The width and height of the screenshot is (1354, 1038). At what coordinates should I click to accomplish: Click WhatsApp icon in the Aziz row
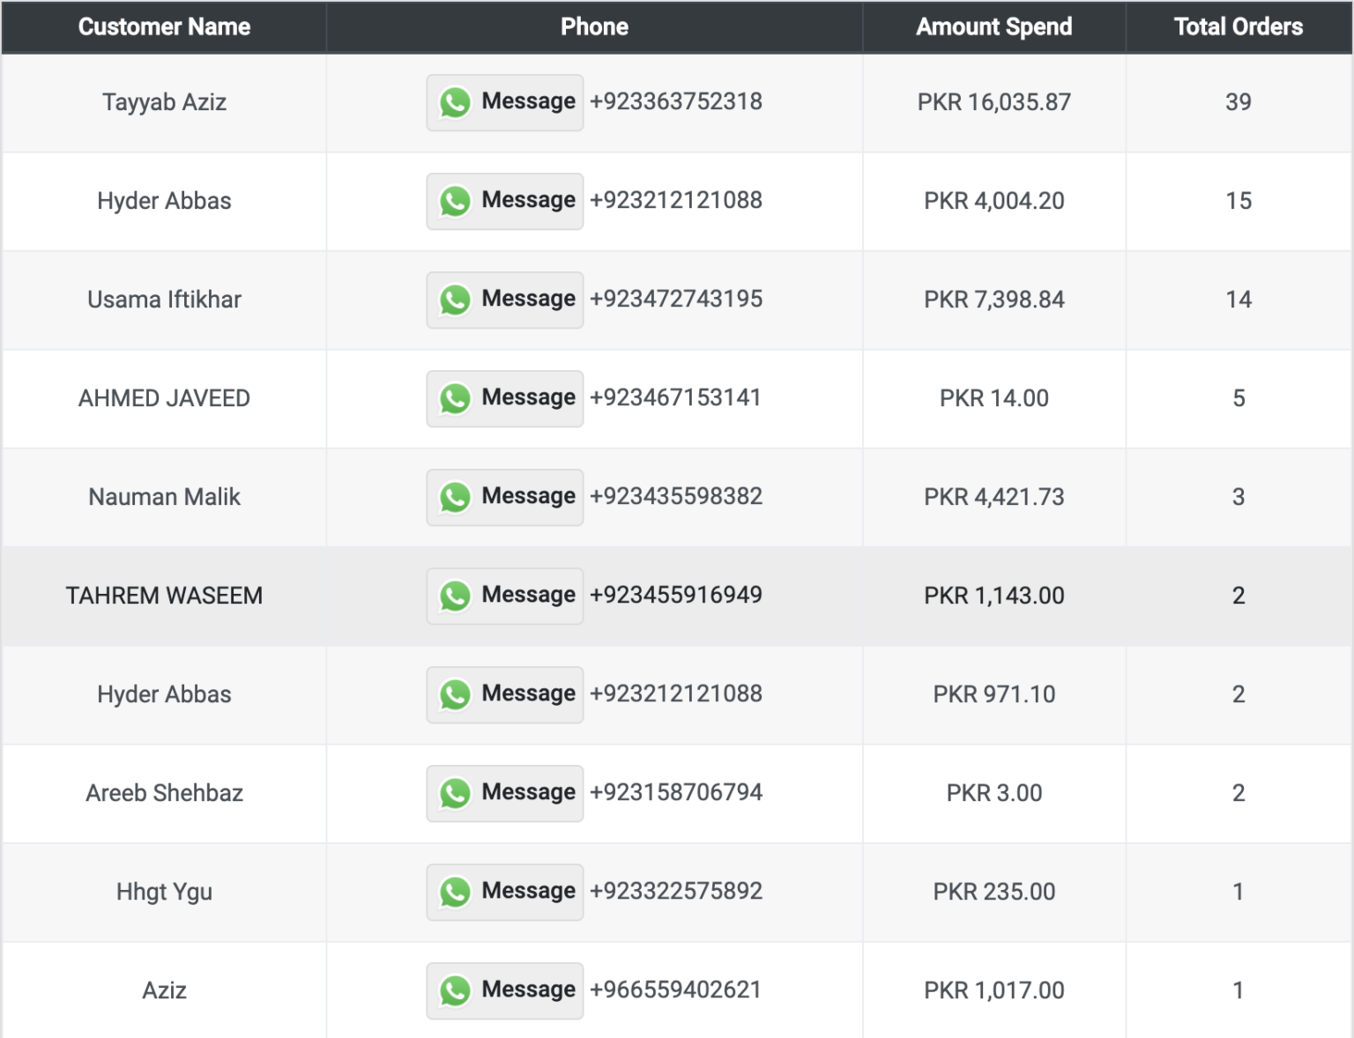[455, 991]
